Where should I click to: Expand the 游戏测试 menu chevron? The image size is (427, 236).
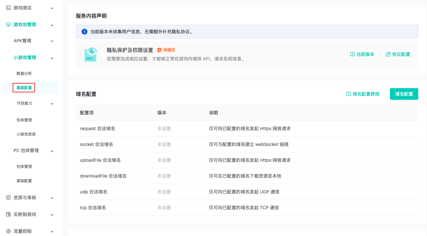click(x=52, y=8)
